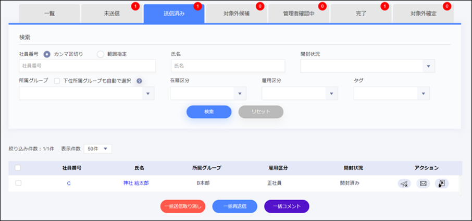
Task: Check the select-all checkbox in table header
Action: pyautogui.click(x=18, y=168)
